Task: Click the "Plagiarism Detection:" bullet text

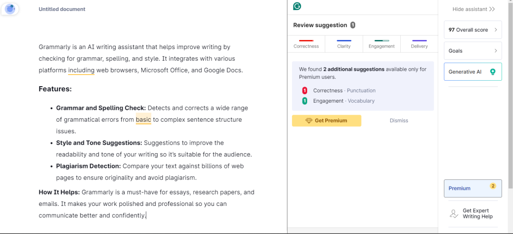Action: [88, 166]
